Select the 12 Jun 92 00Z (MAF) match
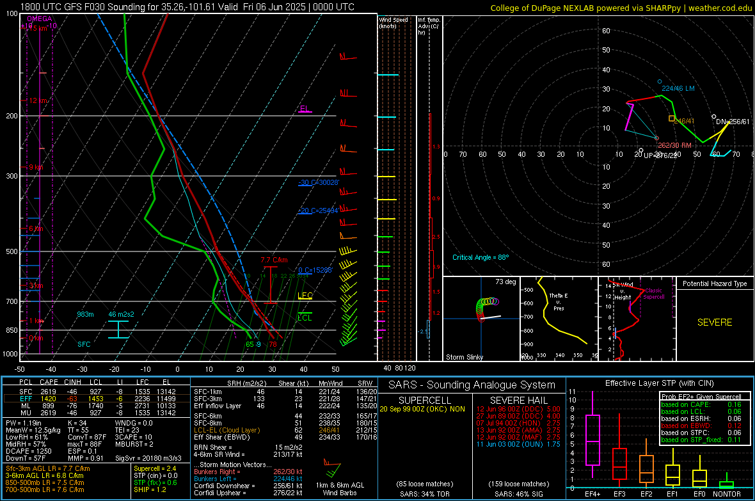This screenshot has height=501, width=755. click(518, 437)
